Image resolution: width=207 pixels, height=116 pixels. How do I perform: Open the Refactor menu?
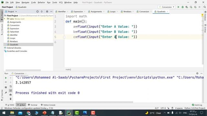pyautogui.click(x=41, y=2)
